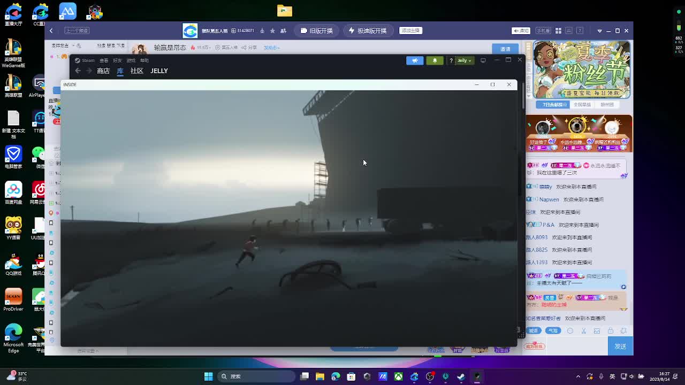This screenshot has height=385, width=685.
Task: Open the YY window dropdown menu triangle
Action: pos(599,31)
